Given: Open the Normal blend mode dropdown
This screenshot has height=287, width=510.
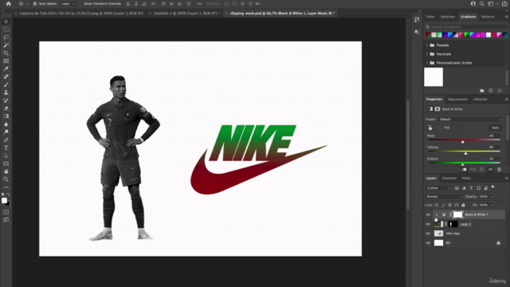Looking at the screenshot, I should [445, 197].
